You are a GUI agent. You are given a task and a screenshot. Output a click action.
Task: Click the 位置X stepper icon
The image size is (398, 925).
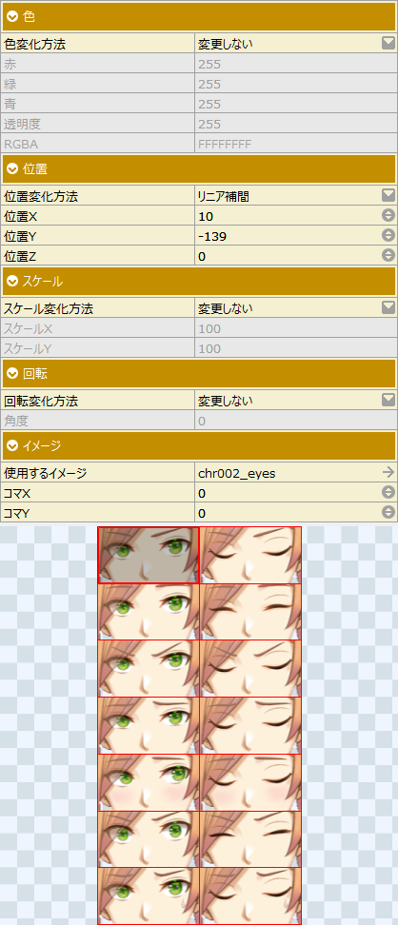388,215
